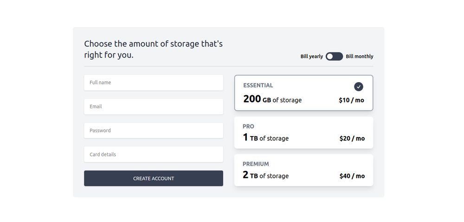The height and width of the screenshot is (222, 464).
Task: Click the checkmark icon on Essential plan
Action: click(x=359, y=87)
